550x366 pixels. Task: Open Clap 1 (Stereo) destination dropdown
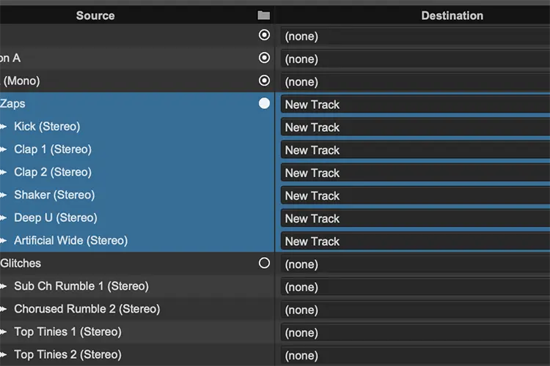tap(415, 150)
